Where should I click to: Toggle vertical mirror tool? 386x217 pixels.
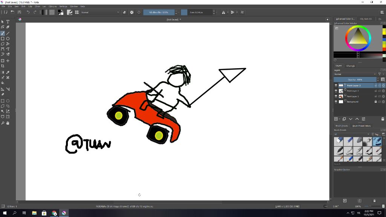tap(233, 12)
